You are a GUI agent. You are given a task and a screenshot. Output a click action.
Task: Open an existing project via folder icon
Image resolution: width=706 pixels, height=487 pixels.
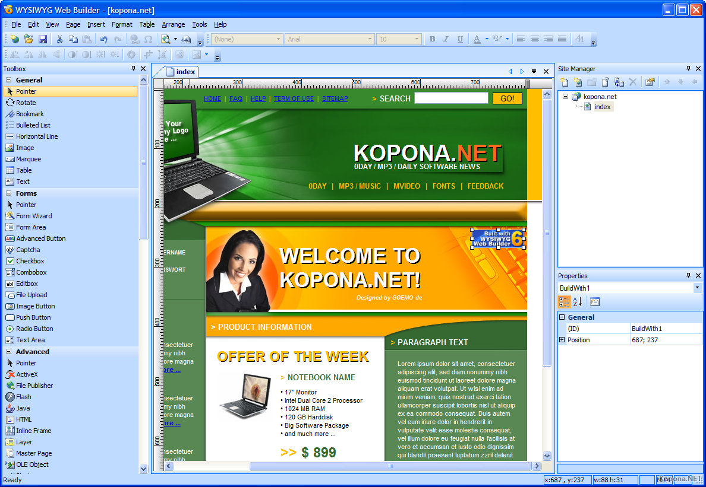pyautogui.click(x=29, y=40)
